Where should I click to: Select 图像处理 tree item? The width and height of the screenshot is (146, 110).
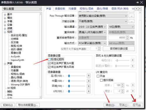(16, 53)
